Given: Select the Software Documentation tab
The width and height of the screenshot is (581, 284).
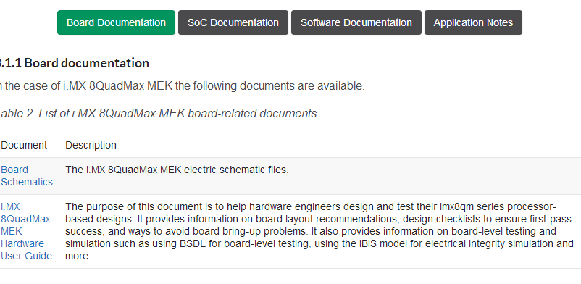Looking at the screenshot, I should 356,22.
